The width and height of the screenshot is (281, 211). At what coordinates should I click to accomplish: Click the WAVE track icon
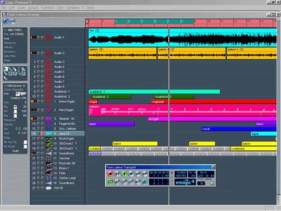[x=48, y=188]
